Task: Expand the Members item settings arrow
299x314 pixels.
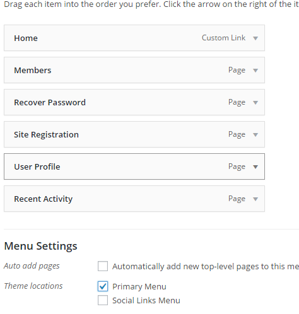Action: 255,71
